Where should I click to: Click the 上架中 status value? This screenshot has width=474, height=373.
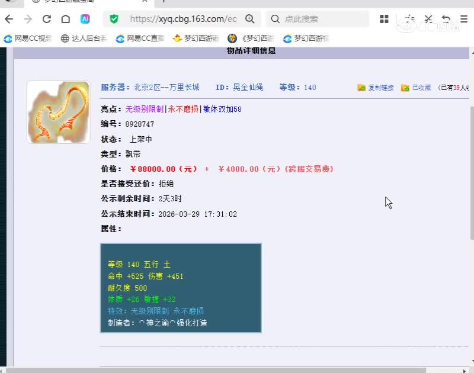tap(141, 139)
